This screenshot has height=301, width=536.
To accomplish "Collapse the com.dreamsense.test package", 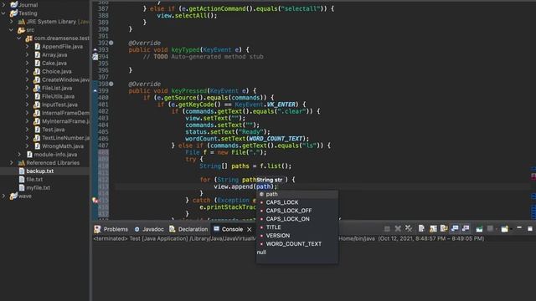I will [x=19, y=38].
